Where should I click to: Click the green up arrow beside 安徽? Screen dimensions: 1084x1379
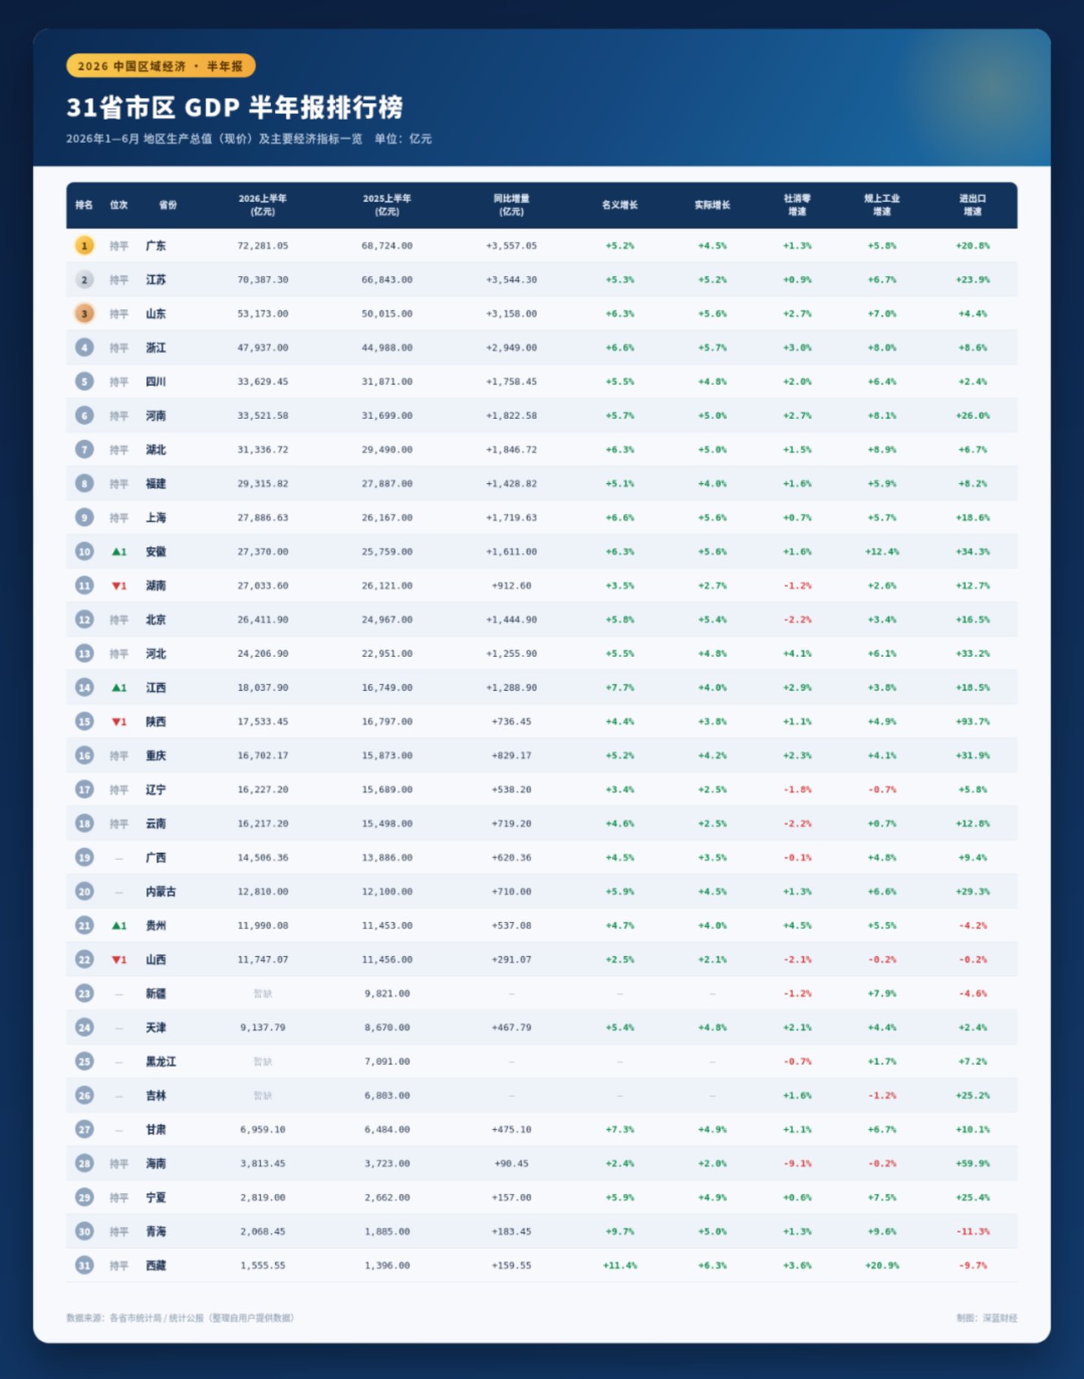pyautogui.click(x=116, y=552)
